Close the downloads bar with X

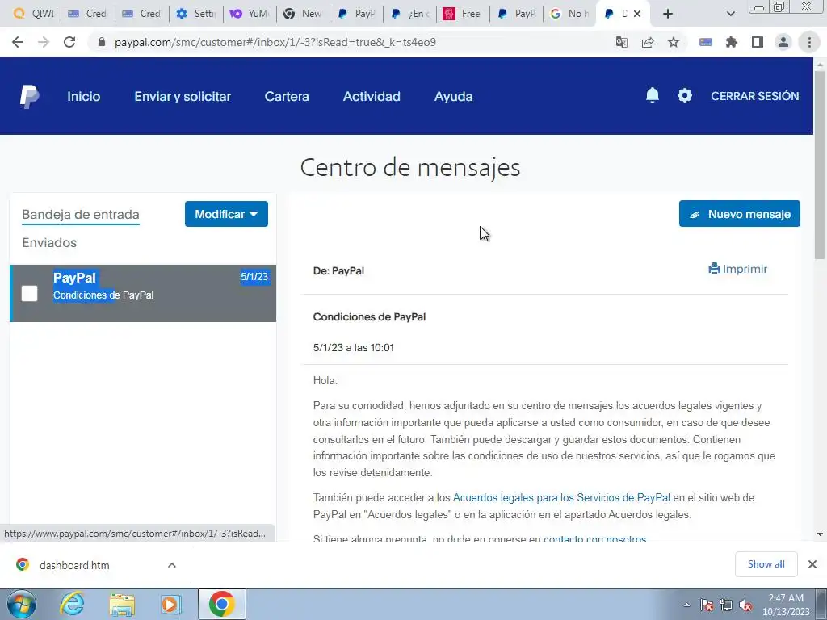coord(812,564)
